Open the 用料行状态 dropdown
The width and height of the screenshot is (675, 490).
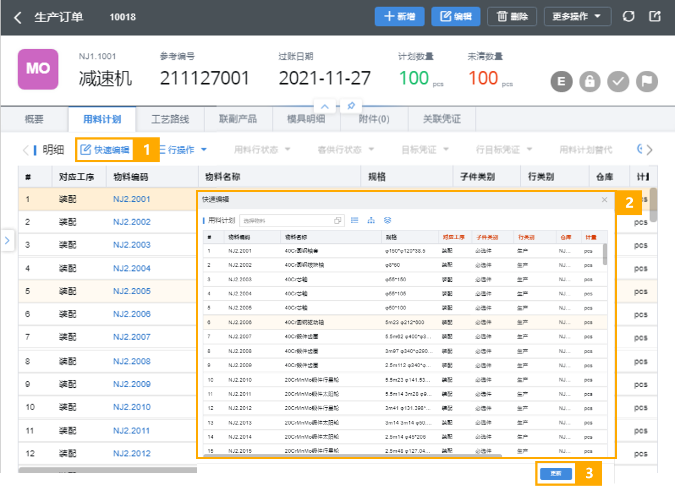click(263, 150)
